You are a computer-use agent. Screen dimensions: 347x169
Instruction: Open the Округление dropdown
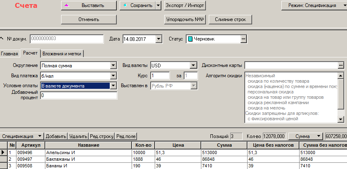113,66
